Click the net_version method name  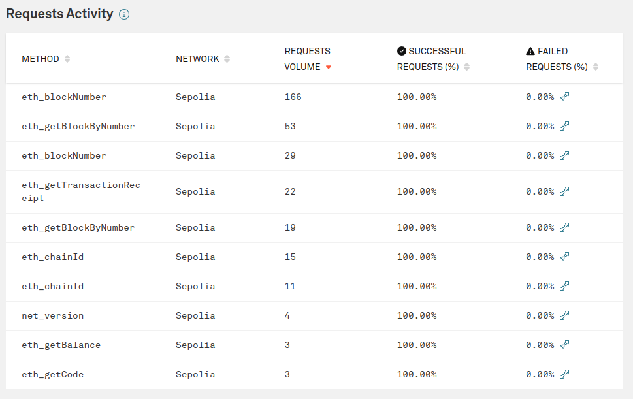(x=53, y=315)
